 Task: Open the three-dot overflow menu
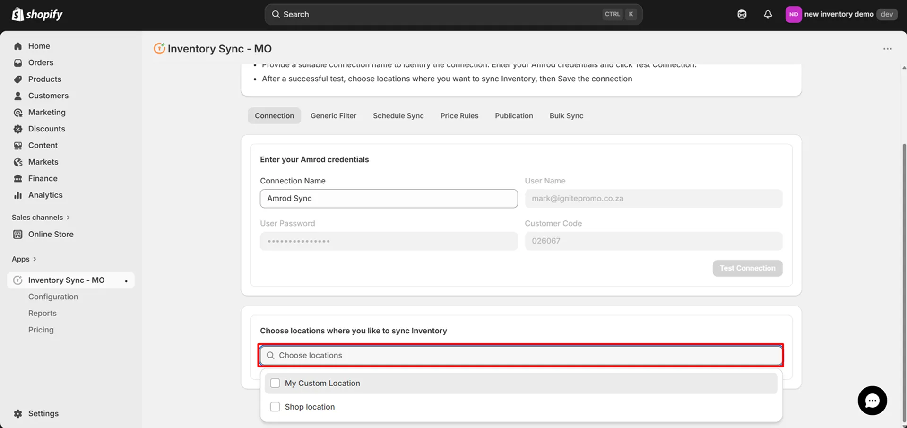[887, 48]
